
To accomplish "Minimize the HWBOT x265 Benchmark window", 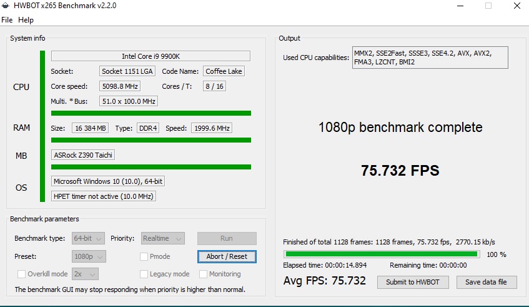I will [460, 6].
